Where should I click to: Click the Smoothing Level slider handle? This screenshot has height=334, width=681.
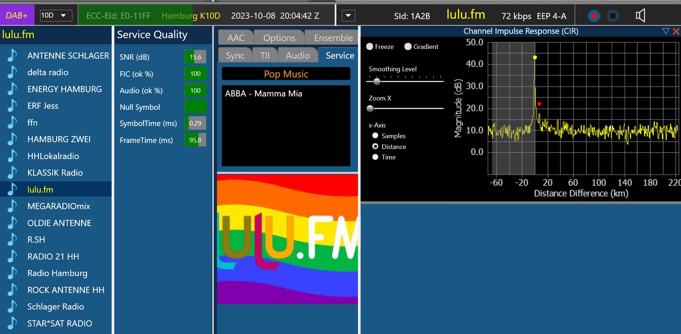tap(377, 82)
